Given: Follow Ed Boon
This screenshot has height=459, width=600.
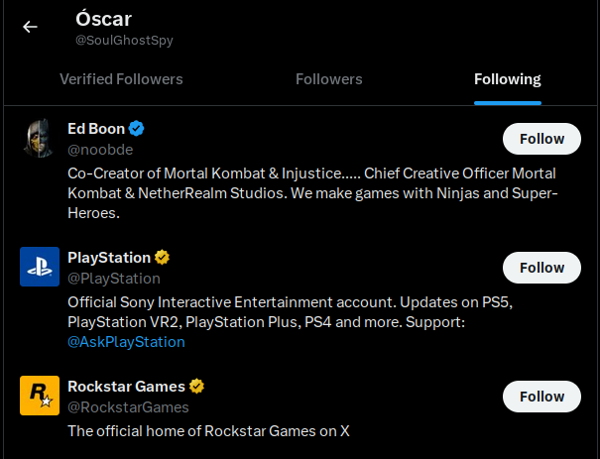Looking at the screenshot, I should click(541, 139).
